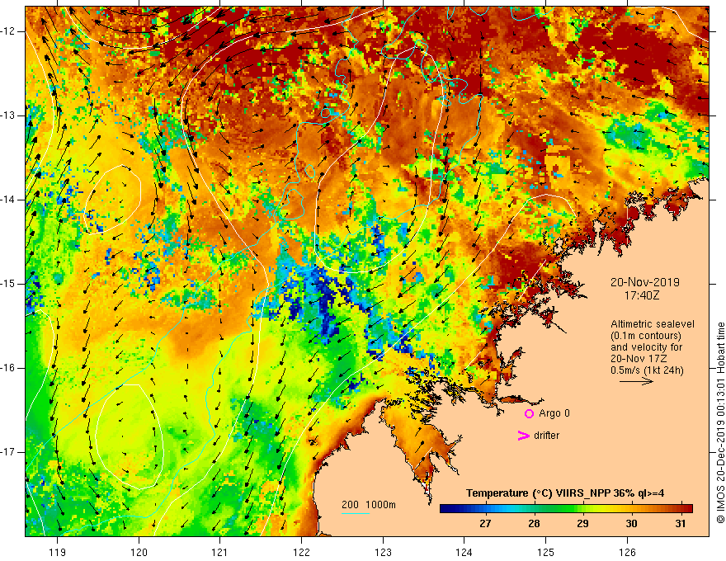
Task: Click the time text 17:40Z
Action: [641, 295]
